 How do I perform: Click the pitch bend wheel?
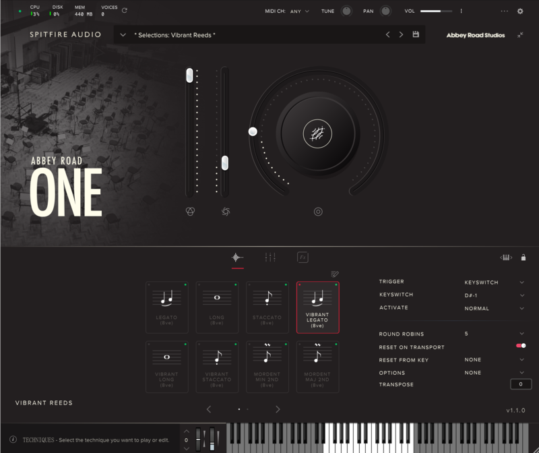point(198,439)
